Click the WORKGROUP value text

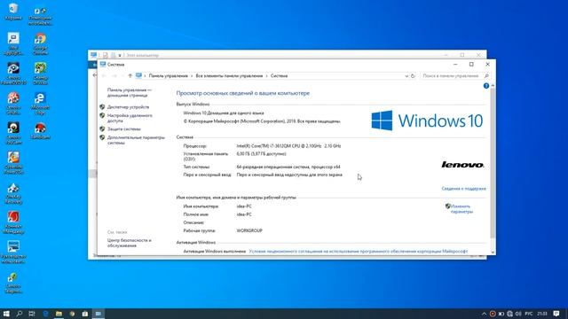point(249,230)
